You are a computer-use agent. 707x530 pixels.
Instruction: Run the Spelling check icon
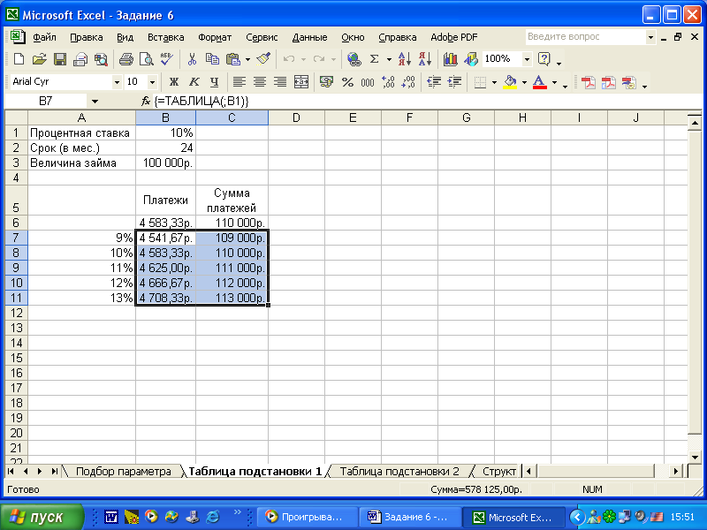tap(166, 59)
